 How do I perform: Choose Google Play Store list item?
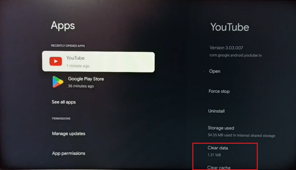98,82
